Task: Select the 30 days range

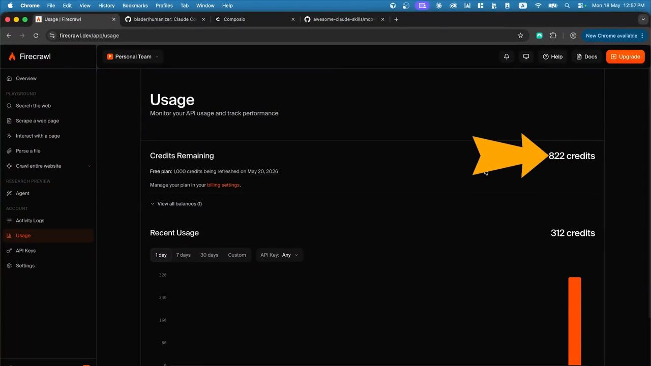Action: coord(209,255)
